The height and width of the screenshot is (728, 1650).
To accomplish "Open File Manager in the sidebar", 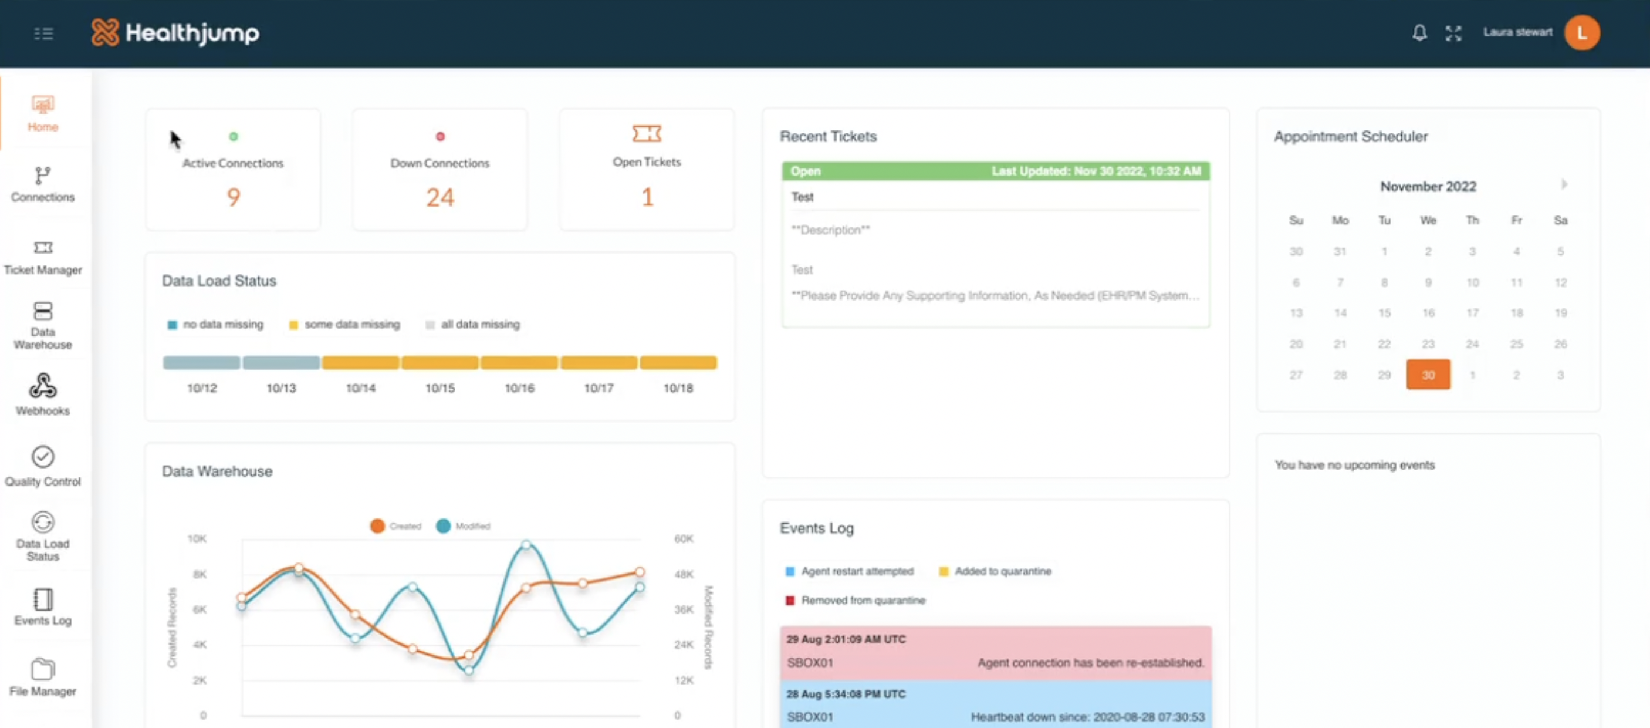I will [x=43, y=678].
